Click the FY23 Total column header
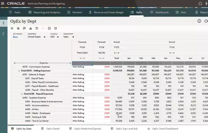The image size is (208, 133). click(x=117, y=58)
